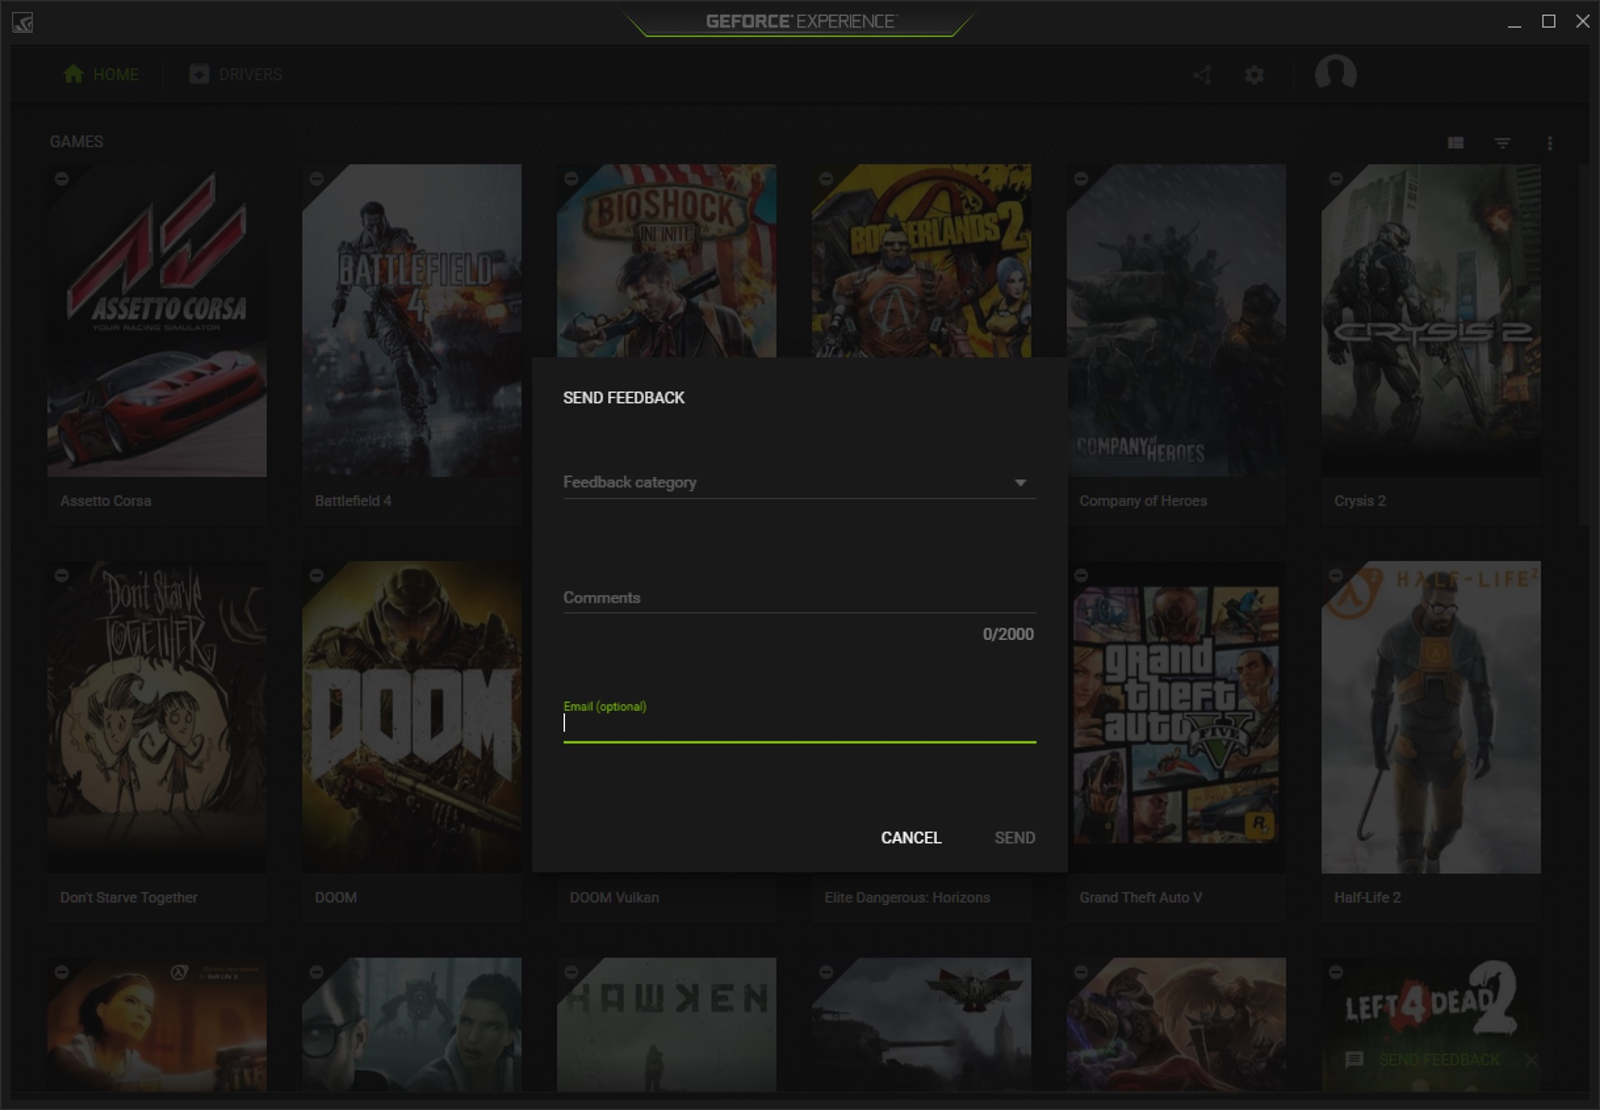Viewport: 1600px width, 1110px height.
Task: Switch to the HOME tab
Action: [101, 74]
